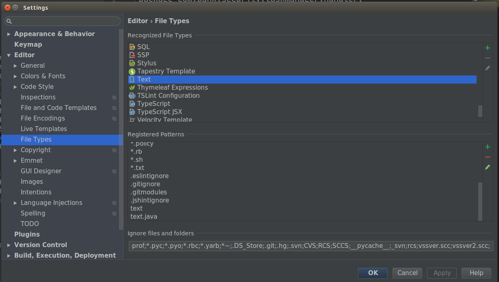This screenshot has width=499, height=282.
Task: Select the *.txt registered pattern
Action: [137, 168]
